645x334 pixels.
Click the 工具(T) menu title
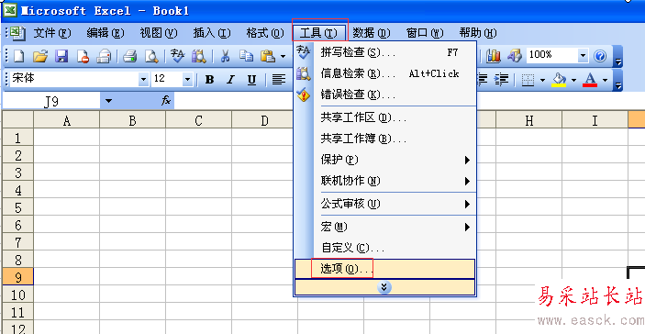pyautogui.click(x=320, y=33)
